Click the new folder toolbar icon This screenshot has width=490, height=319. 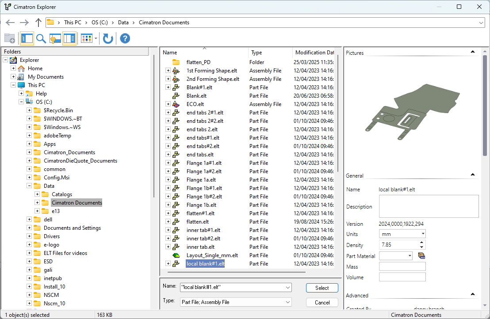pyautogui.click(x=10, y=39)
